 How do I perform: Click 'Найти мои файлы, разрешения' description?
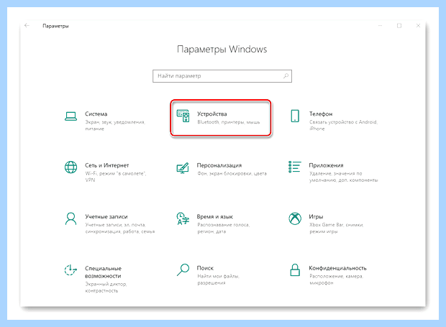click(x=219, y=280)
